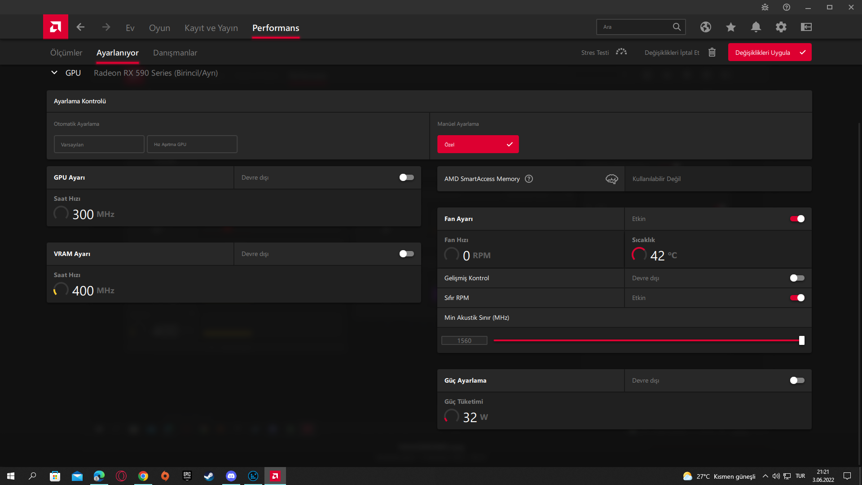Open Opera browser from the taskbar
862x485 pixels.
[x=121, y=476]
